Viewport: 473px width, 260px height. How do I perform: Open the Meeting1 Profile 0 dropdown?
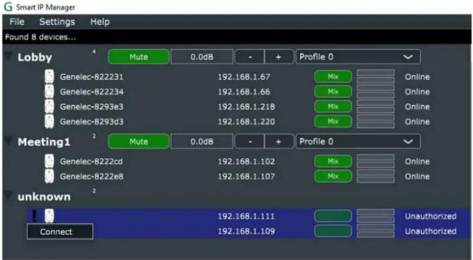(358, 141)
